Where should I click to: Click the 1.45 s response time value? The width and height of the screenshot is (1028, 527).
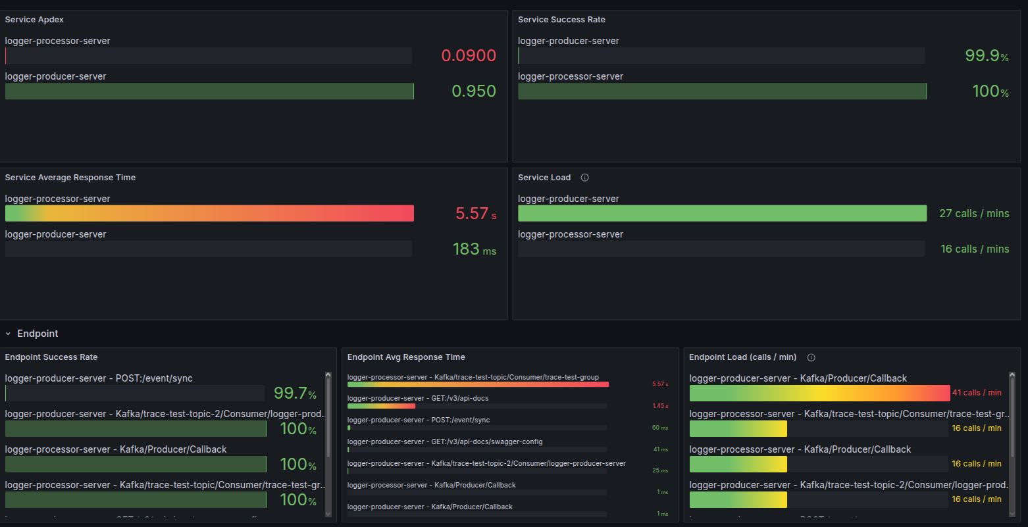[660, 406]
